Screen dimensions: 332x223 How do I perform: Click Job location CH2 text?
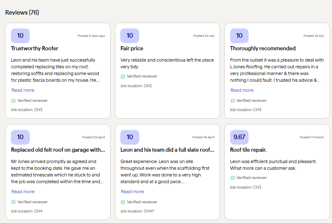[x=136, y=86]
